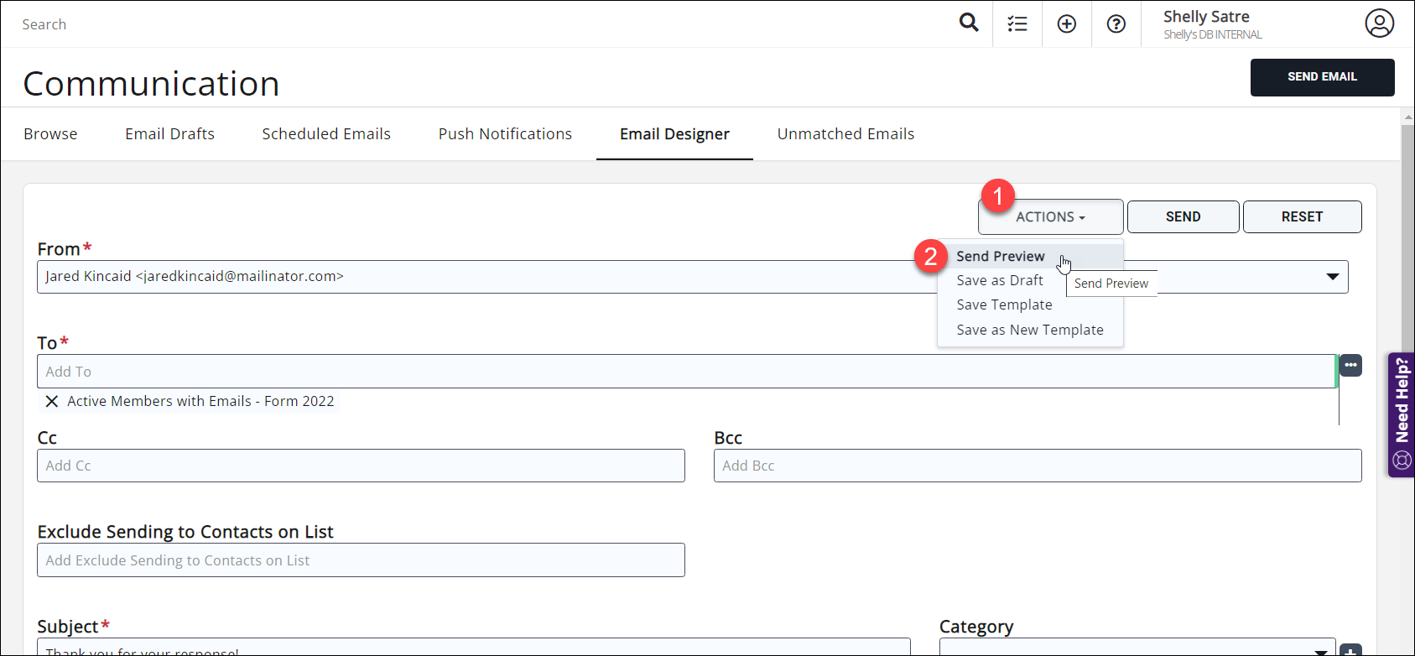Click the To field ellipsis button
Screen dimensions: 1415x656
click(1350, 365)
